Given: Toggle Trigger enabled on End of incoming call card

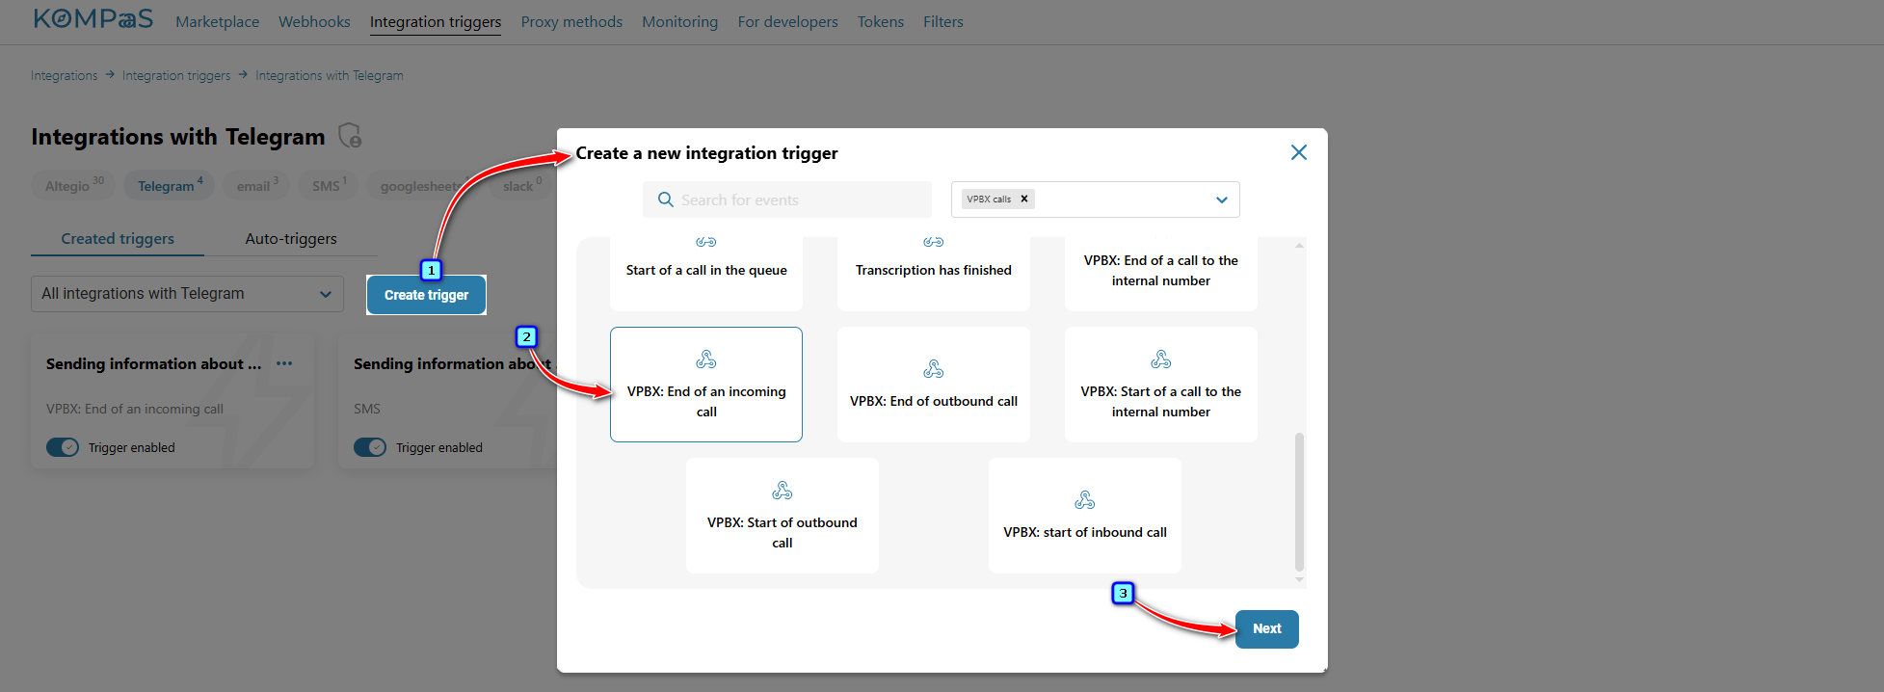Looking at the screenshot, I should (63, 447).
